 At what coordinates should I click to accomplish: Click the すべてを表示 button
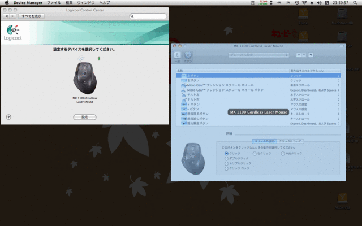pyautogui.click(x=32, y=16)
